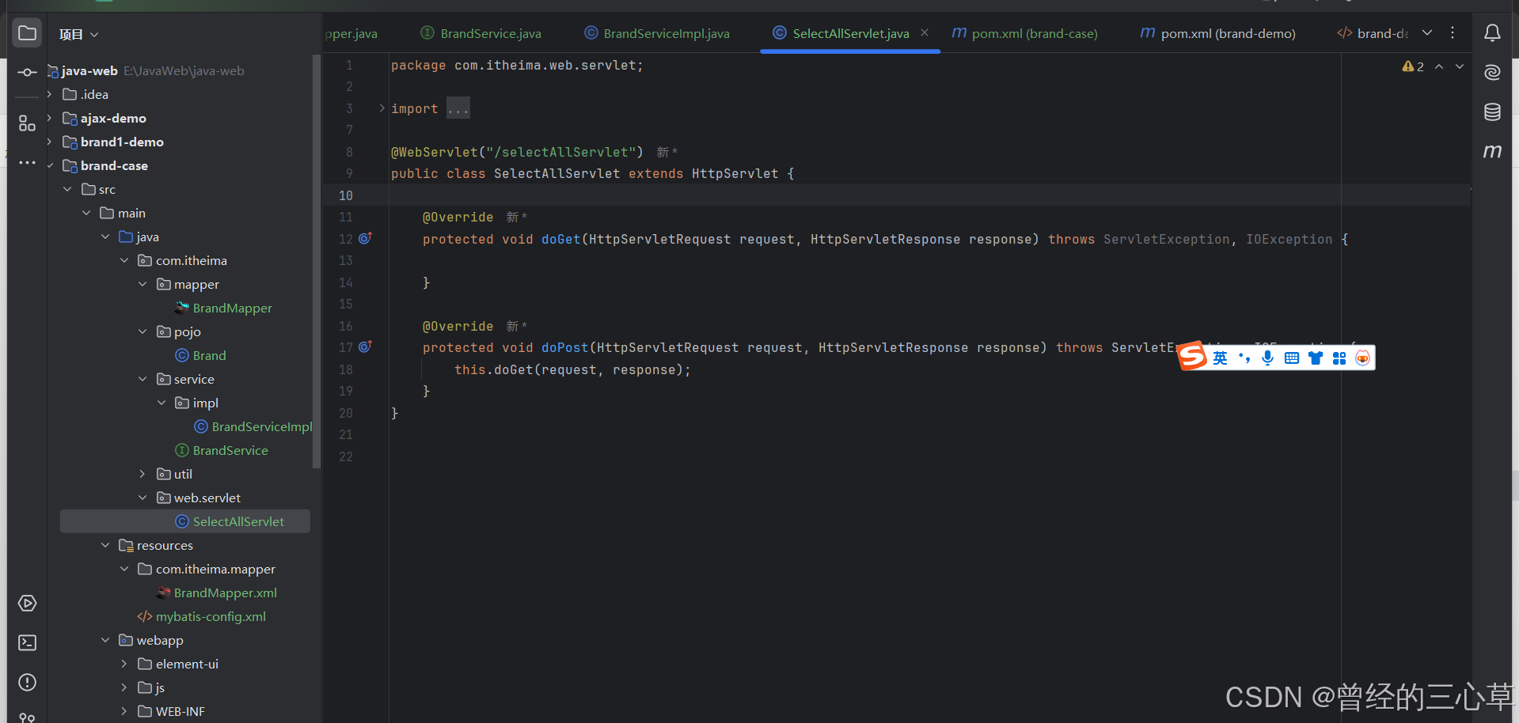
Task: Show more tool windows ellipsis
Action: tap(27, 163)
